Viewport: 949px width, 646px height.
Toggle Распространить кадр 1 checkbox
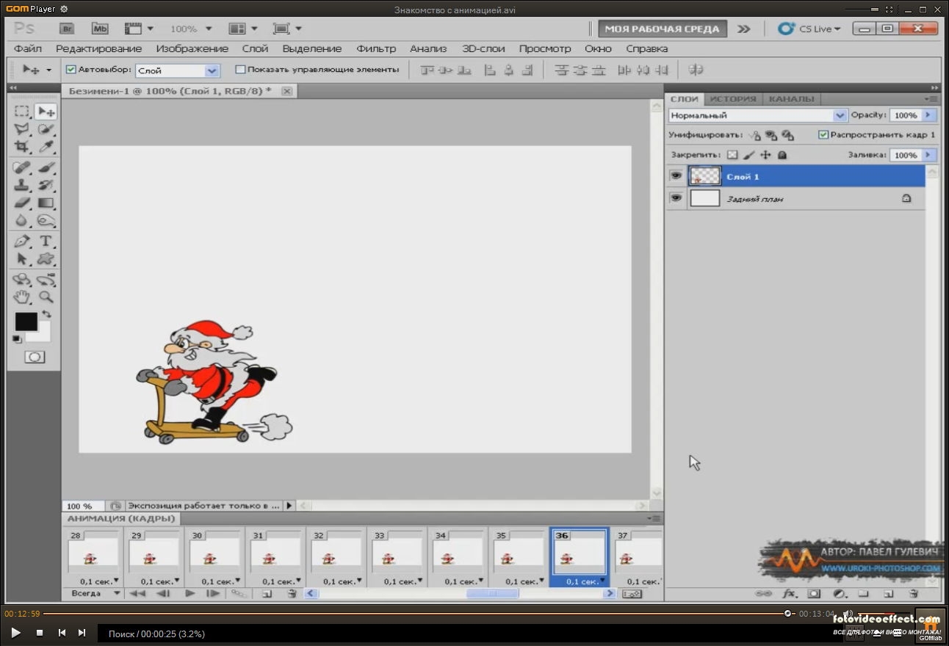tap(823, 135)
